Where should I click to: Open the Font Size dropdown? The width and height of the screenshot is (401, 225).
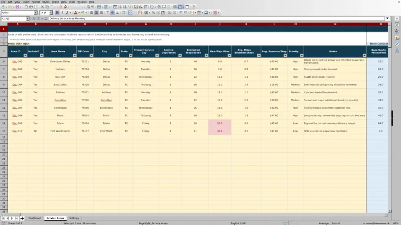pyautogui.click(x=51, y=12)
